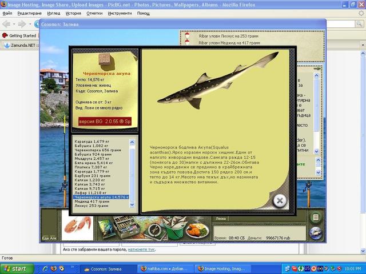Select Червеноперка 656 грамм entry

tap(98, 150)
